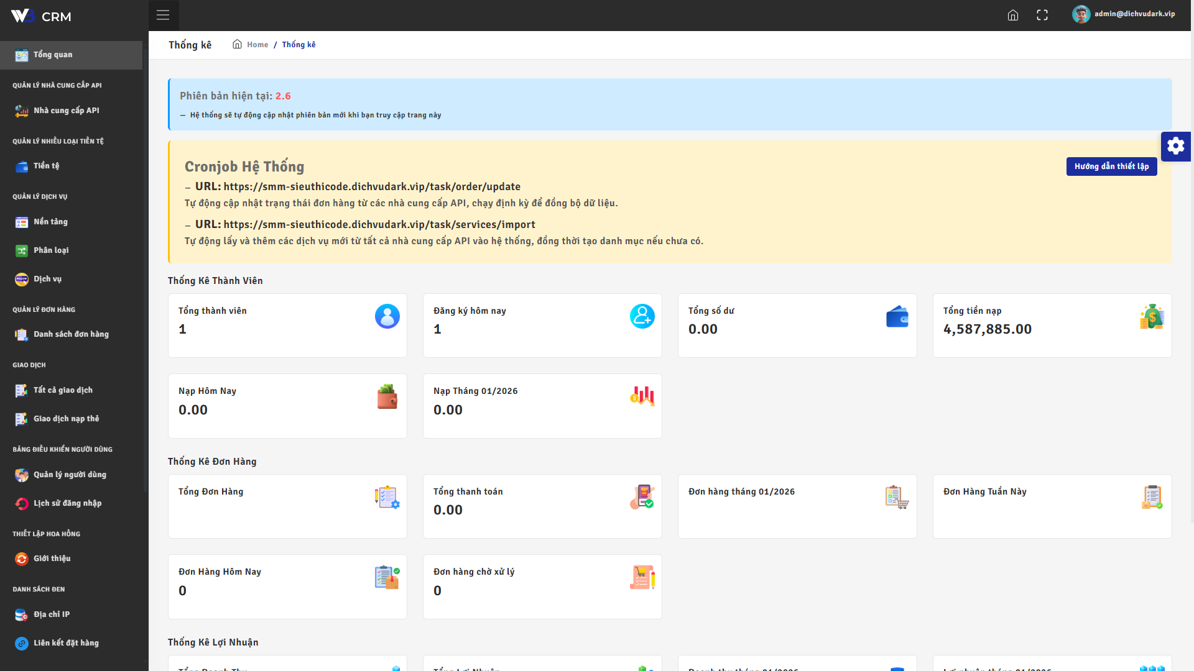Click the home icon in top bar
The image size is (1194, 671).
click(1013, 15)
